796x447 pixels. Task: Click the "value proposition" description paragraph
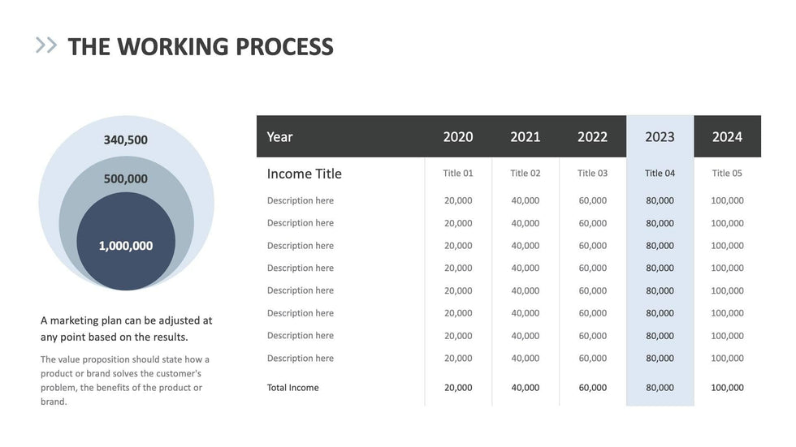125,380
